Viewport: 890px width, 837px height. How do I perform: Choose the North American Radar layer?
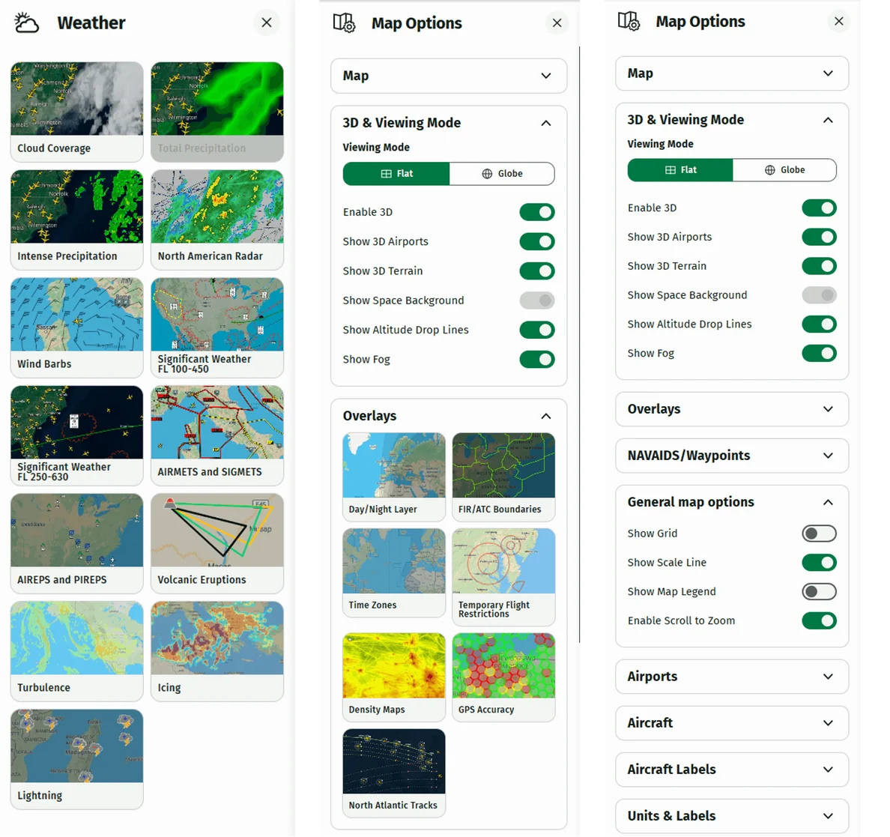tap(217, 220)
